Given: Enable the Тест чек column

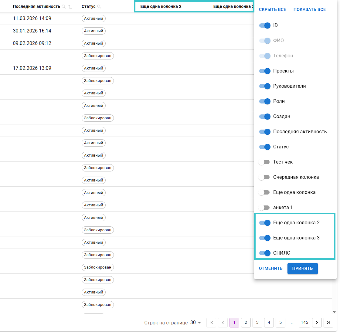Looking at the screenshot, I should (x=264, y=162).
